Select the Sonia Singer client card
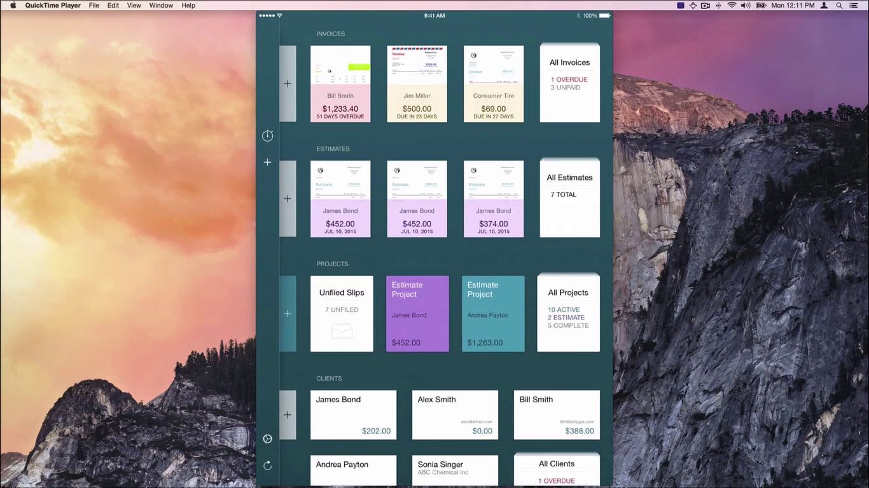869x488 pixels. tap(455, 471)
